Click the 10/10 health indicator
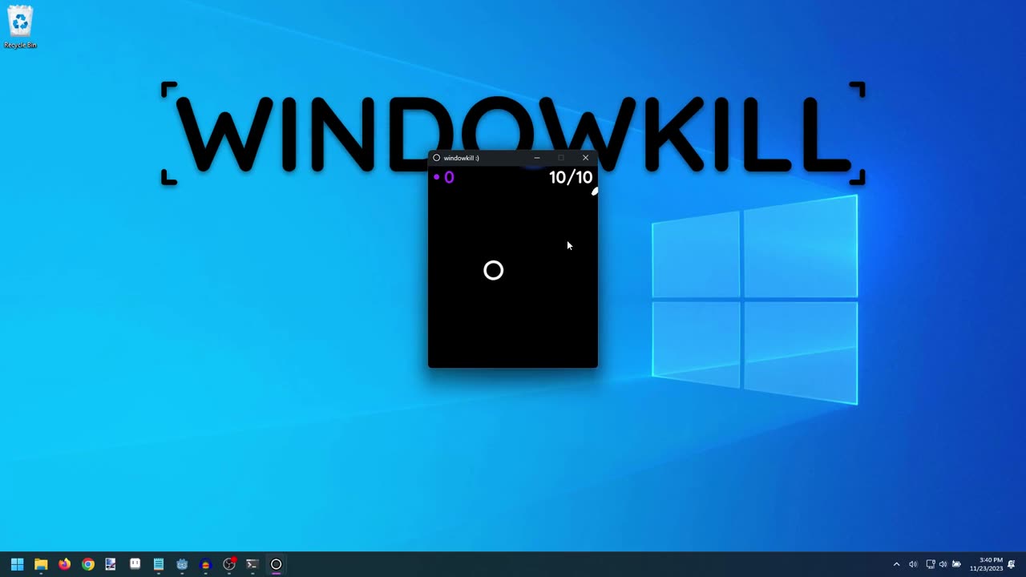1026x577 pixels. point(570,177)
